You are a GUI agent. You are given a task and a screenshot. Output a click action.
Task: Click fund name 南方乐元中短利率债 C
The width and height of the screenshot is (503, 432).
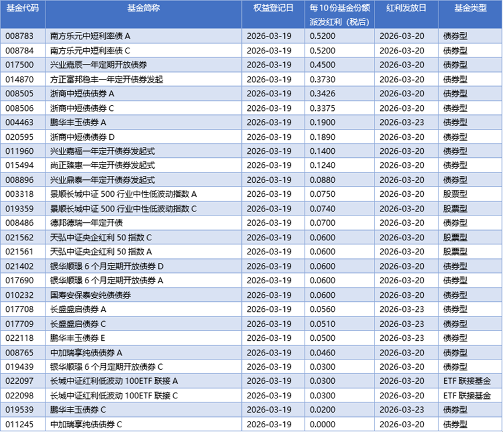[x=90, y=51]
